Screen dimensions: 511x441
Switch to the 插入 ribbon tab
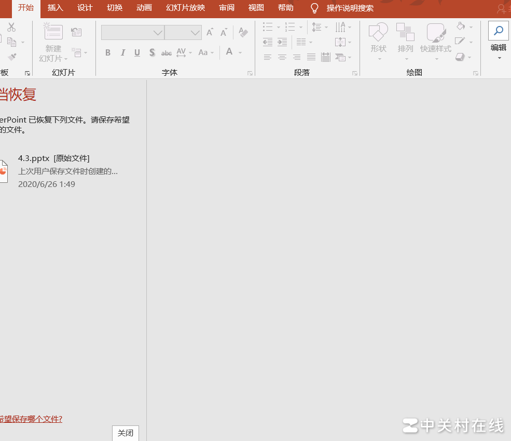click(55, 8)
